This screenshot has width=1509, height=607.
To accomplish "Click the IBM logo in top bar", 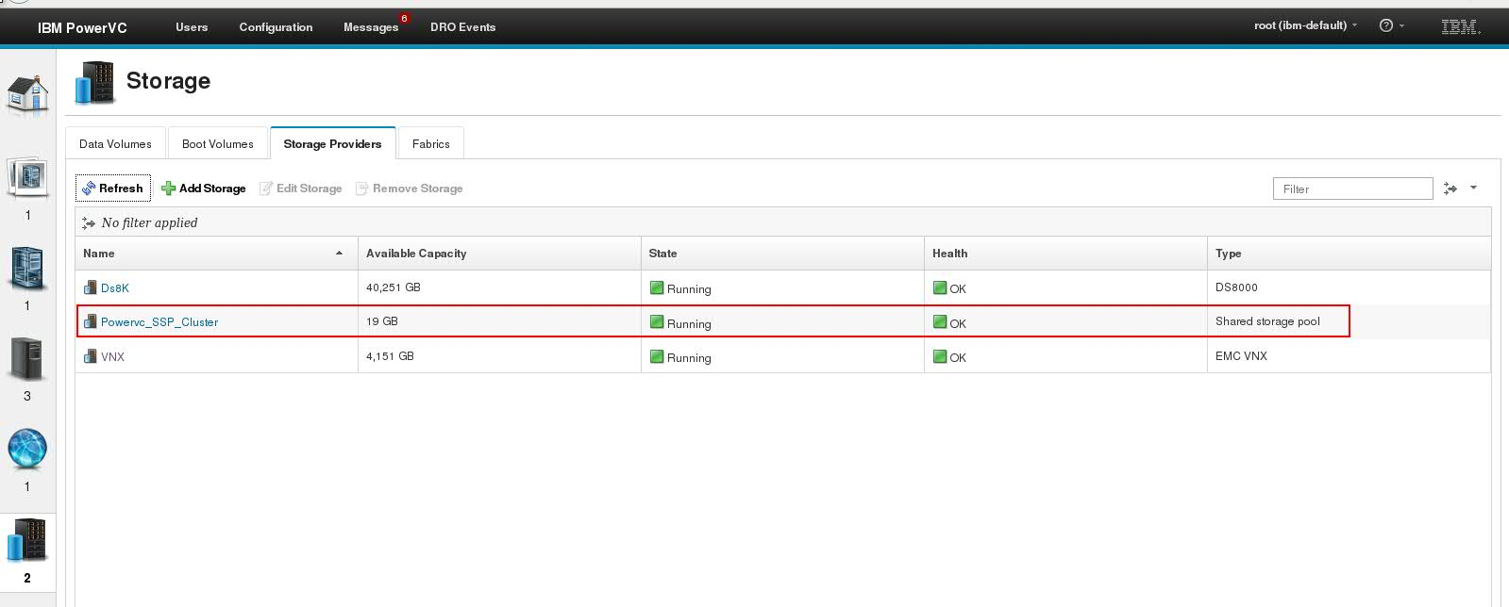I will click(1461, 26).
